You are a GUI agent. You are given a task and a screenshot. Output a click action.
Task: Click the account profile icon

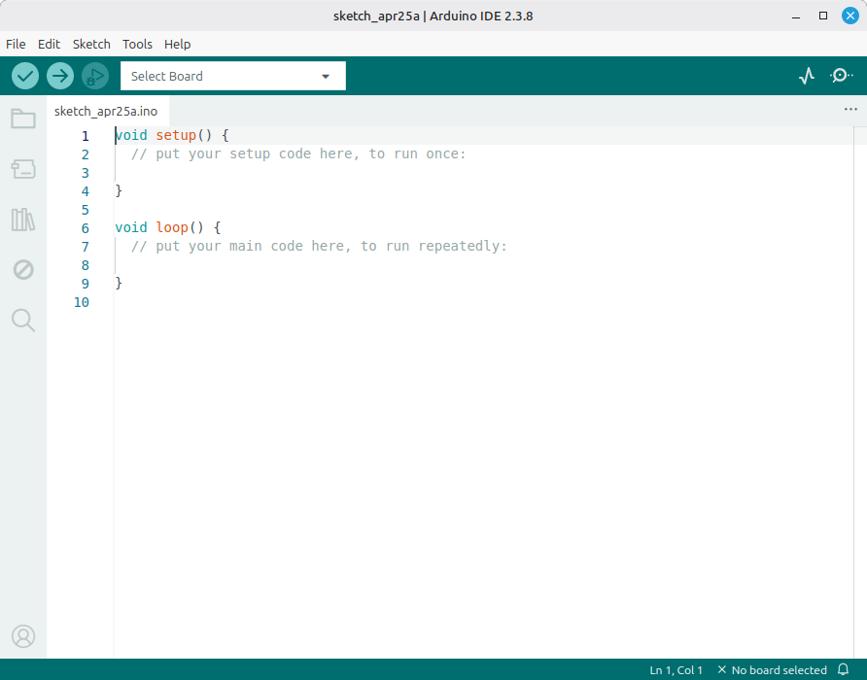[23, 636]
